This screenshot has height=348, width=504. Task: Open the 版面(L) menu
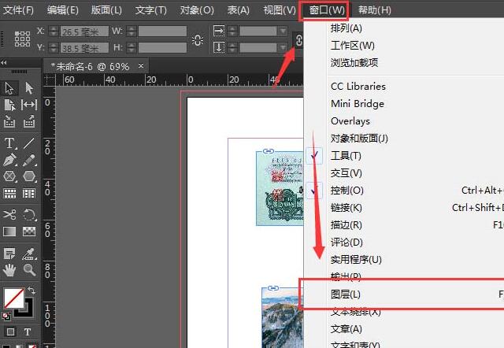[106, 10]
